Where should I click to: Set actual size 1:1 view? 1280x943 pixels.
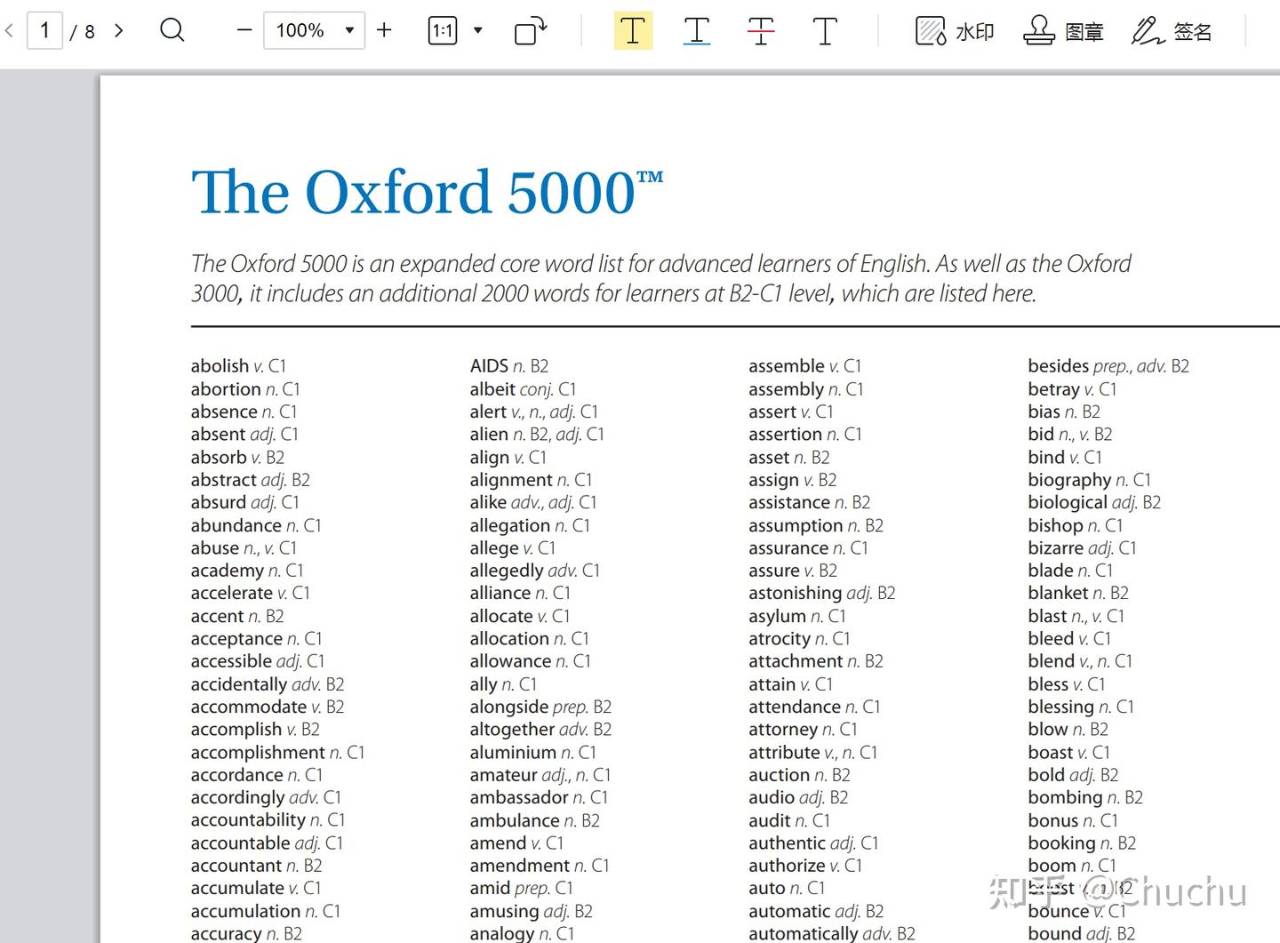[443, 31]
